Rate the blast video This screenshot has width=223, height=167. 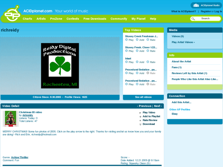(x=151, y=62)
